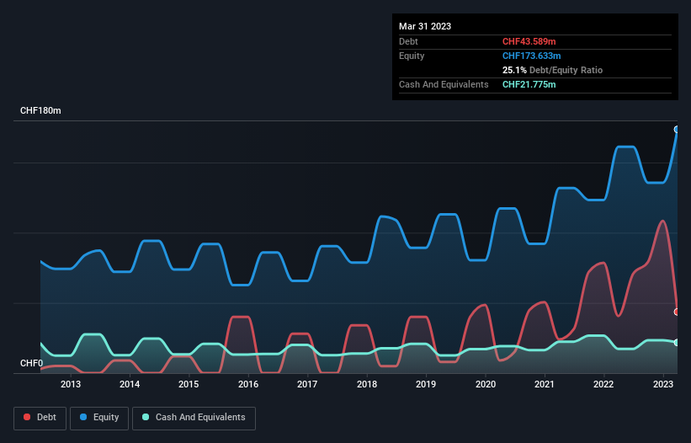The height and width of the screenshot is (443, 691).
Task: Select the Debt end-point marker on the red line
Action: tap(677, 312)
